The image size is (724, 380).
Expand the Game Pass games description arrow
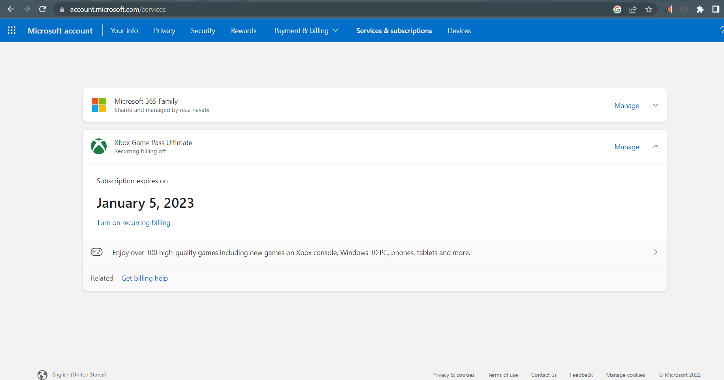[x=656, y=252]
